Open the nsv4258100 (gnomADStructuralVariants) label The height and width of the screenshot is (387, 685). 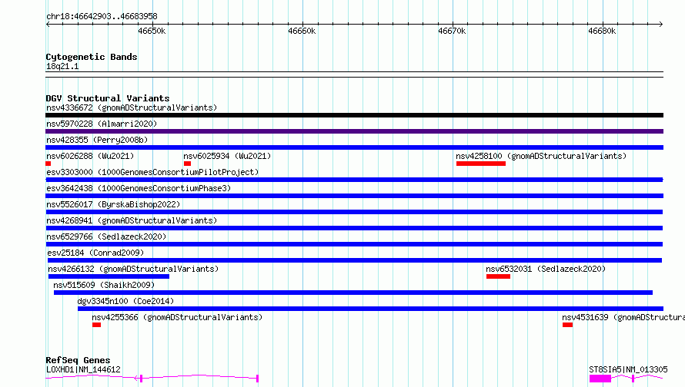point(541,156)
